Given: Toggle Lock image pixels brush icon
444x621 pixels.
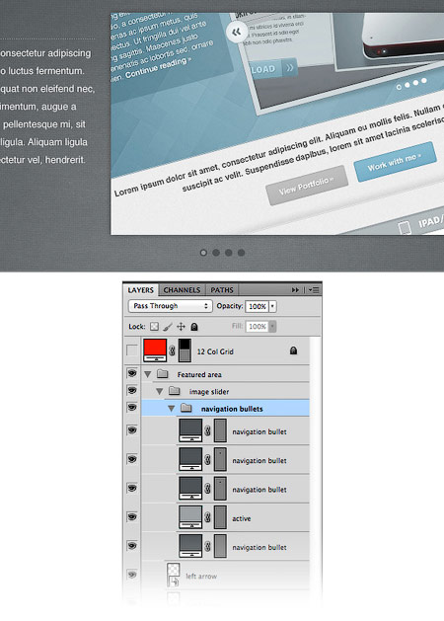Looking at the screenshot, I should coord(168,327).
